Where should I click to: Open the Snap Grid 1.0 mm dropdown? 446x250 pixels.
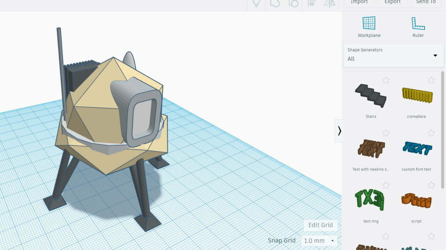pyautogui.click(x=319, y=241)
